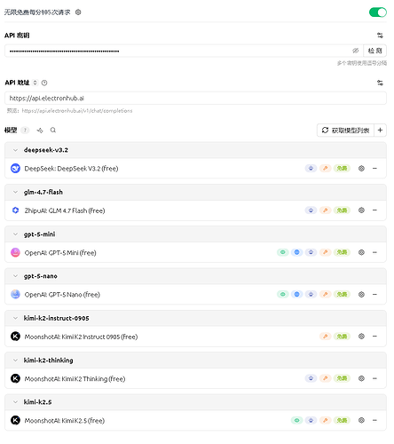Collapse the gpt-5-nano group

15,276
